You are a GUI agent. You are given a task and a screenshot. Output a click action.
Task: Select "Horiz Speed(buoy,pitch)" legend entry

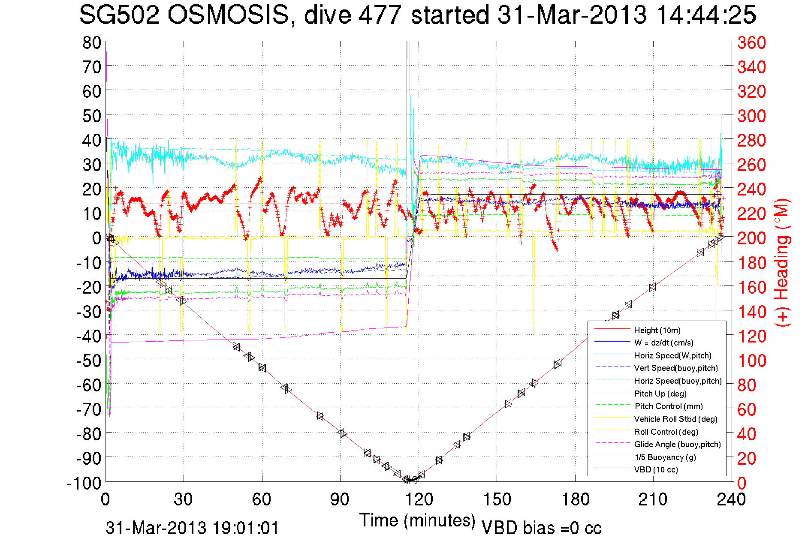click(x=678, y=381)
